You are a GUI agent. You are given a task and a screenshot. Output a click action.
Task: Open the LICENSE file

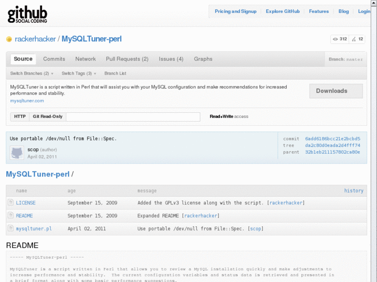point(26,203)
